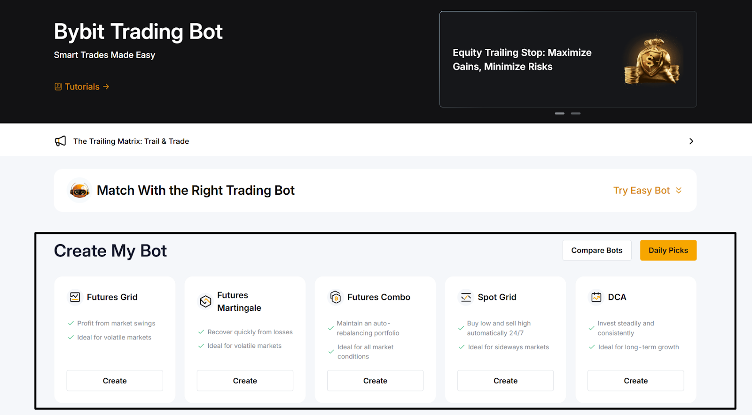
Task: Open the Equity Trailing Stop banner
Action: pyautogui.click(x=568, y=60)
